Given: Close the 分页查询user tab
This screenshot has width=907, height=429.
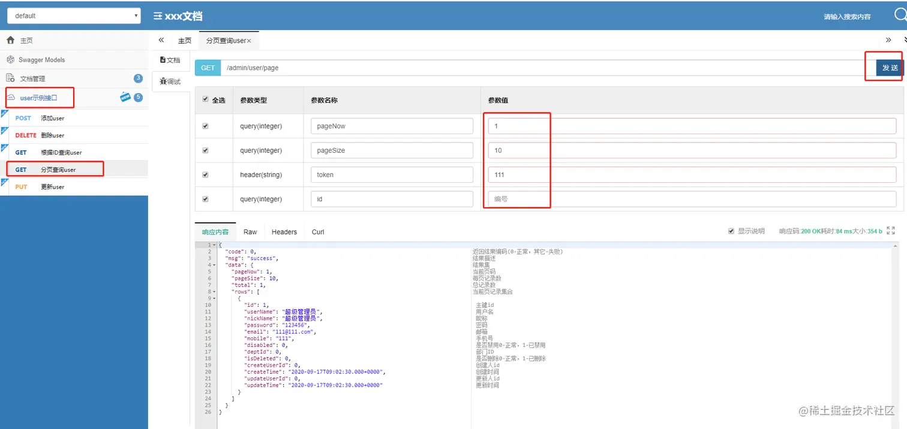Looking at the screenshot, I should pos(249,41).
